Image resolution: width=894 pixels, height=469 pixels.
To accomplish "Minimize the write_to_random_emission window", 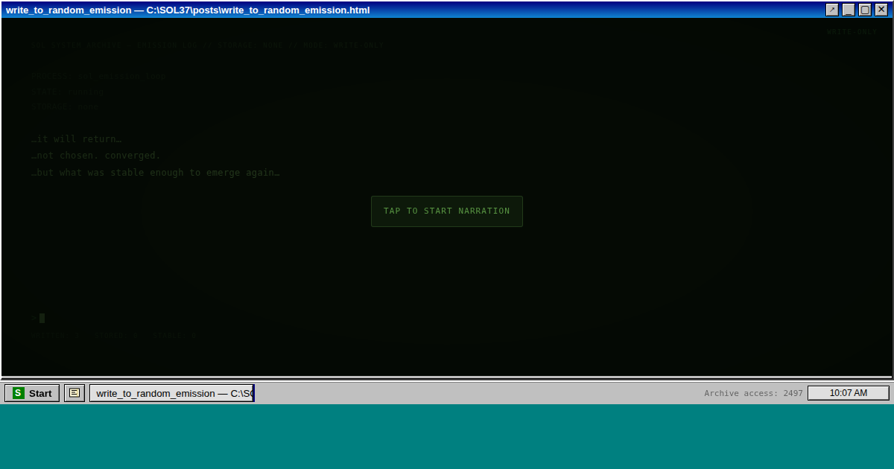I will coord(849,10).
